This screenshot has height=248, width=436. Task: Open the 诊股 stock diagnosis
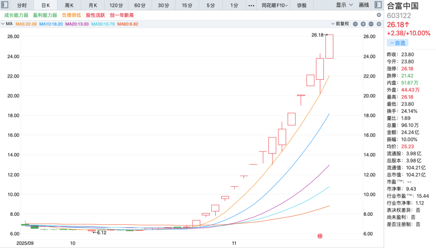[302, 5]
